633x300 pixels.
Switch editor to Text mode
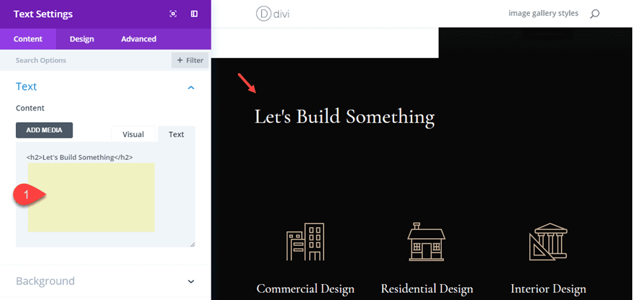tap(176, 134)
